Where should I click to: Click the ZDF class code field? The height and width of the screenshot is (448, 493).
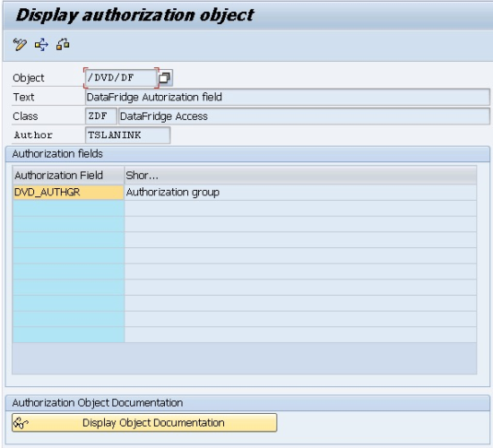[x=101, y=116]
